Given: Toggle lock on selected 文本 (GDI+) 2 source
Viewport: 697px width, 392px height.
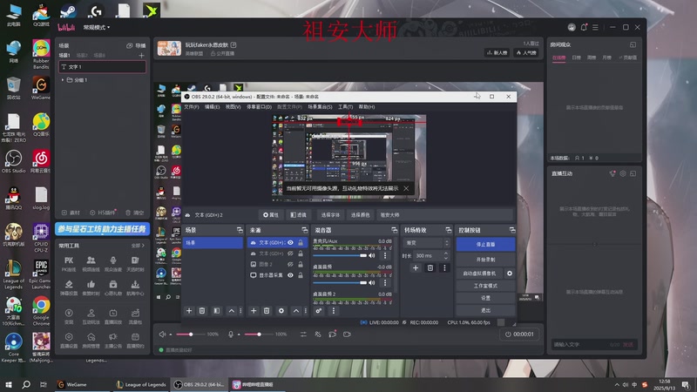Looking at the screenshot, I should tap(301, 243).
